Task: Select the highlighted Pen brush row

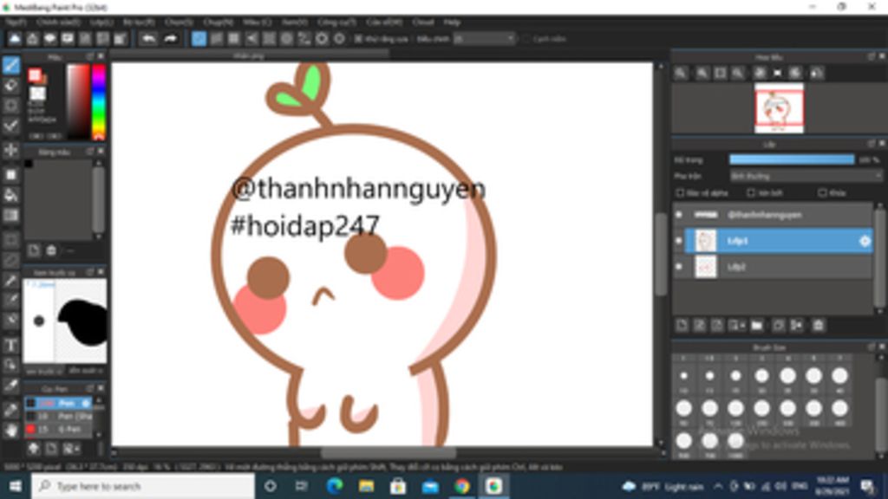Action: (58, 404)
